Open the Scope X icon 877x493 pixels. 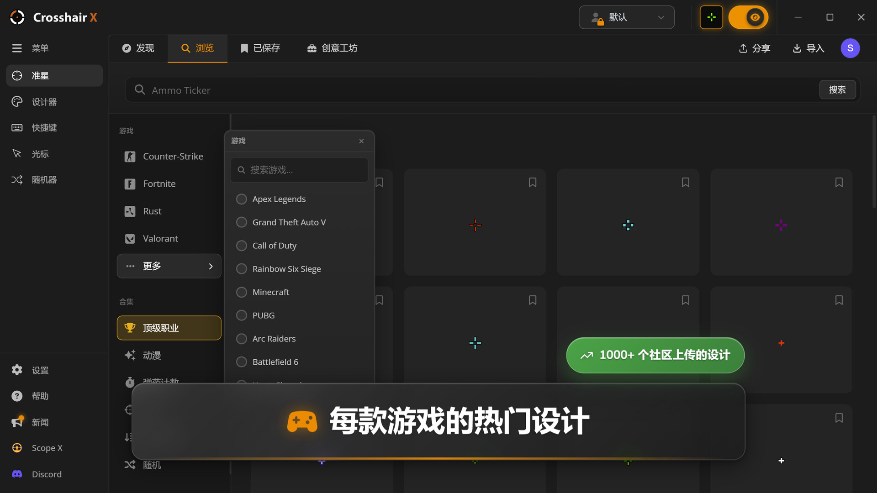(x=17, y=448)
